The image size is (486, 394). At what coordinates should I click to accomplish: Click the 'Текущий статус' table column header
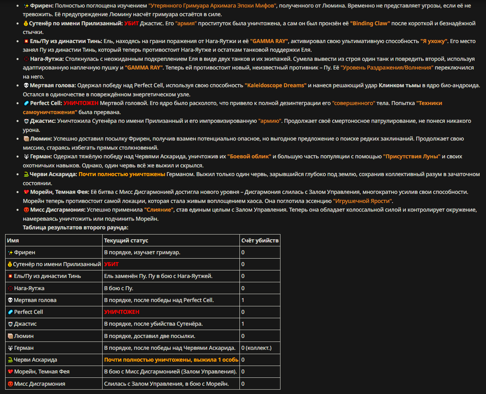[171, 240]
